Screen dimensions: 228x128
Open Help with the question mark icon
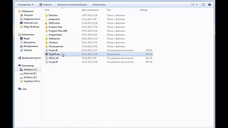209,5
